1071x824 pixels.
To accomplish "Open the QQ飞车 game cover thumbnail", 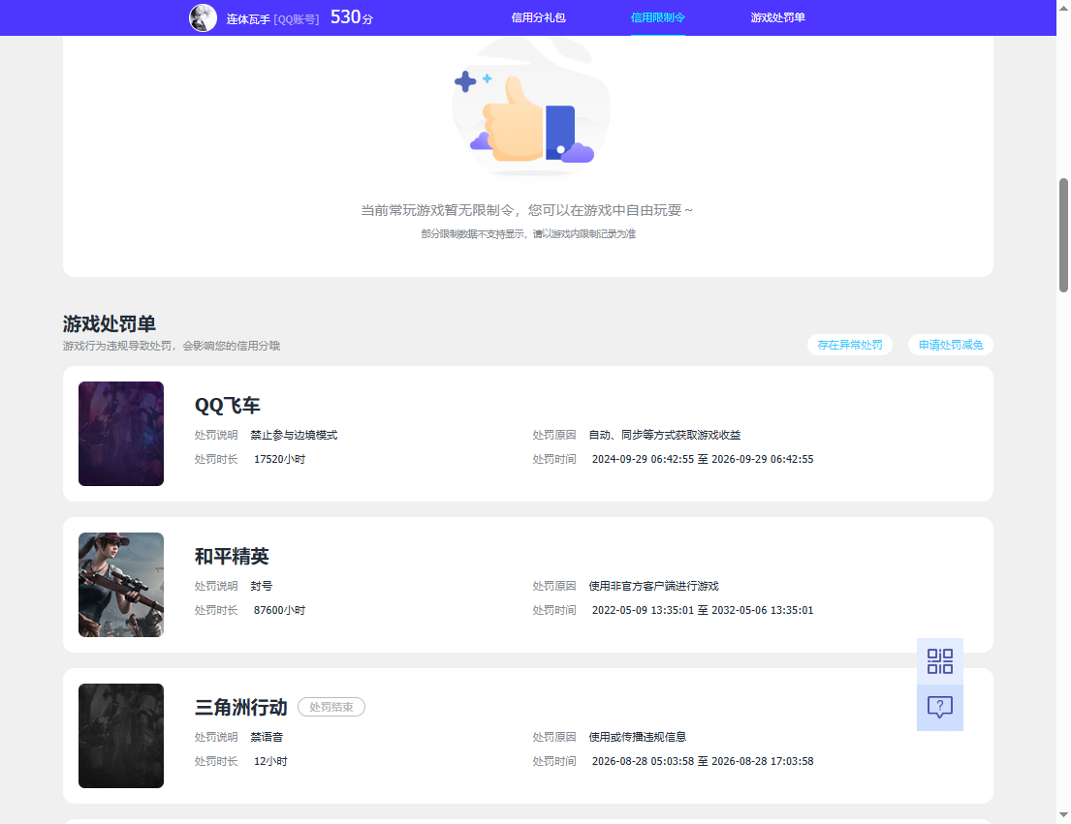I will [x=121, y=434].
